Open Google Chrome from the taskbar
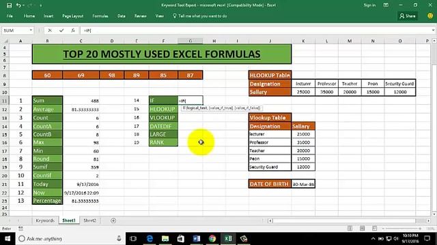The image size is (437, 245). (212, 239)
